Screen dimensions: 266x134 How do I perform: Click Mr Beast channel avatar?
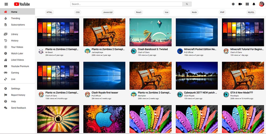[41, 51]
